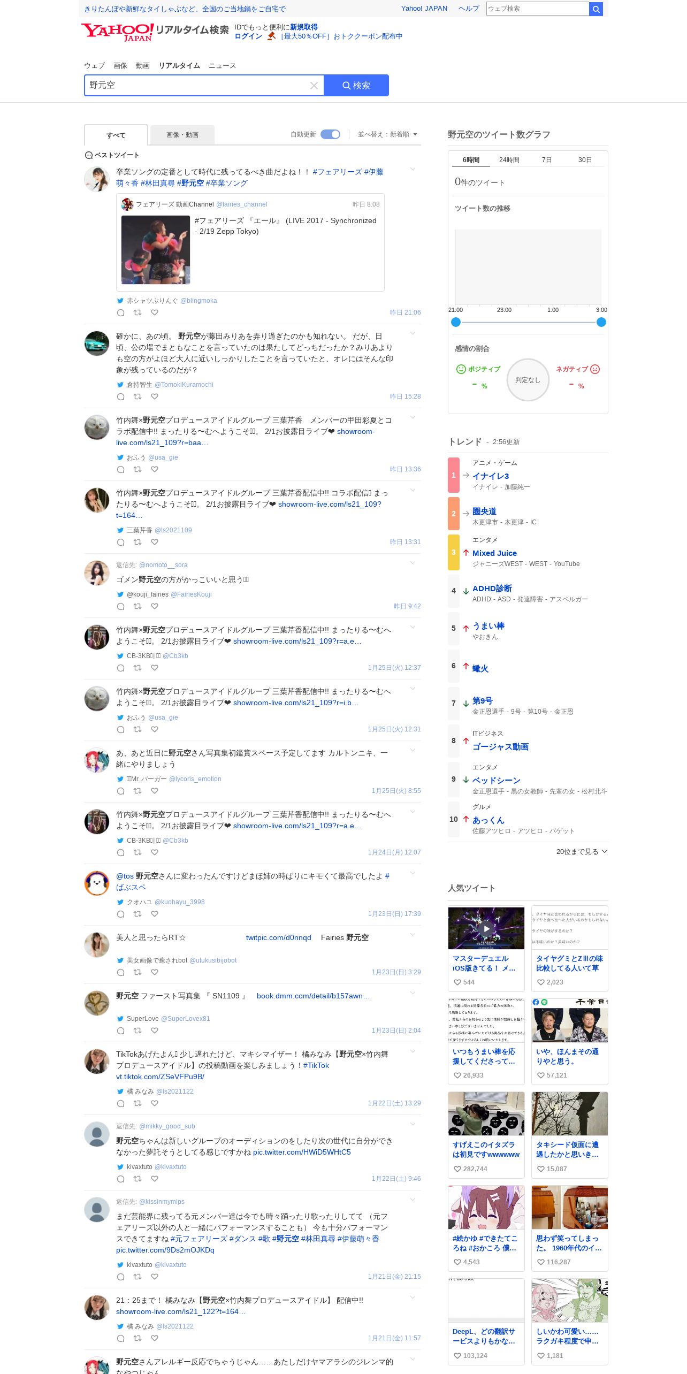The height and width of the screenshot is (1374, 687).
Task: Click the blue 検索 button
Action: 356,86
